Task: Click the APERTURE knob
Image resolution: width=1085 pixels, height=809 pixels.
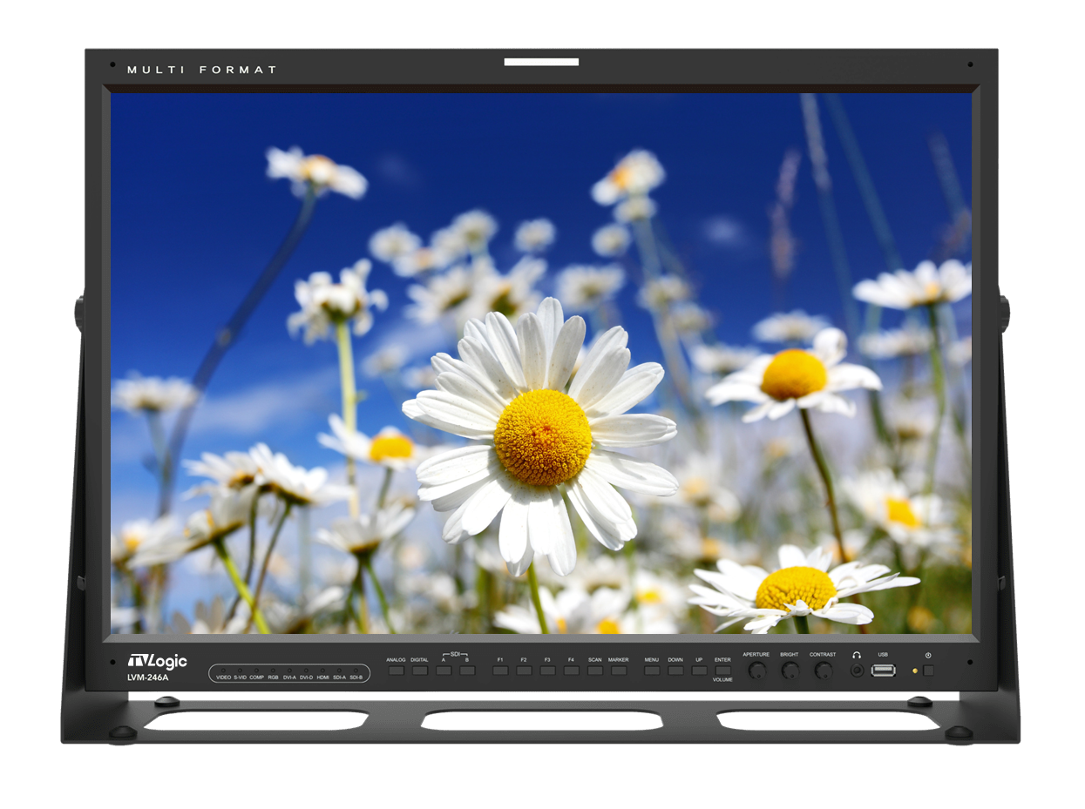Action: pyautogui.click(x=756, y=671)
